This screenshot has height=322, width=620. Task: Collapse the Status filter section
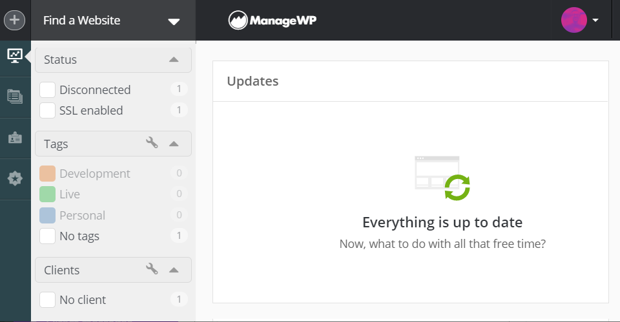[x=173, y=59]
